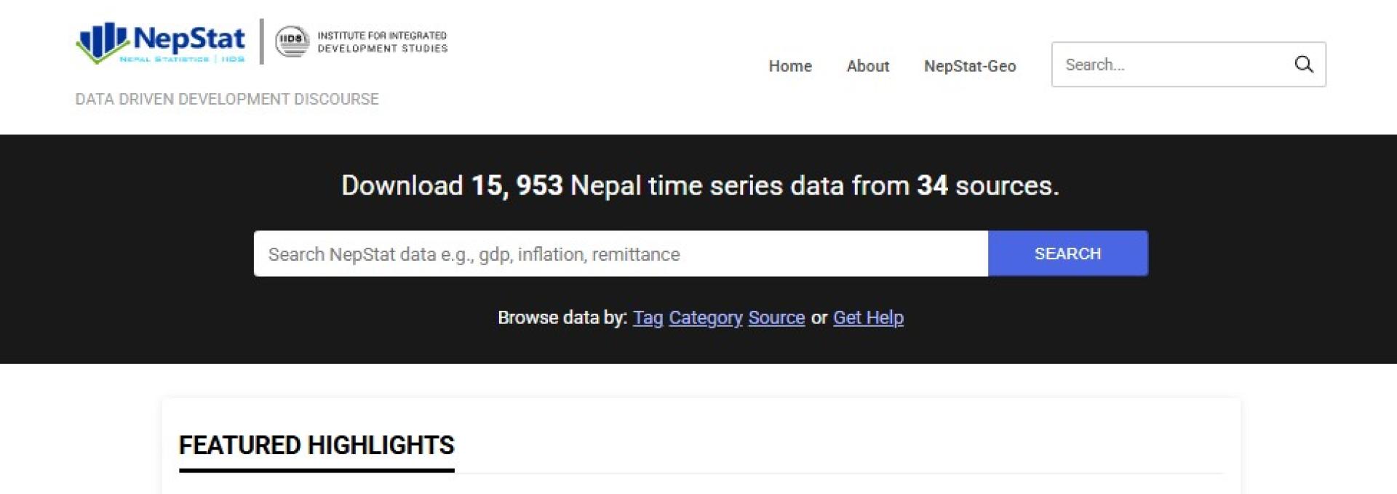
Task: Click the magnifier icon in header search
Action: coord(1303,65)
